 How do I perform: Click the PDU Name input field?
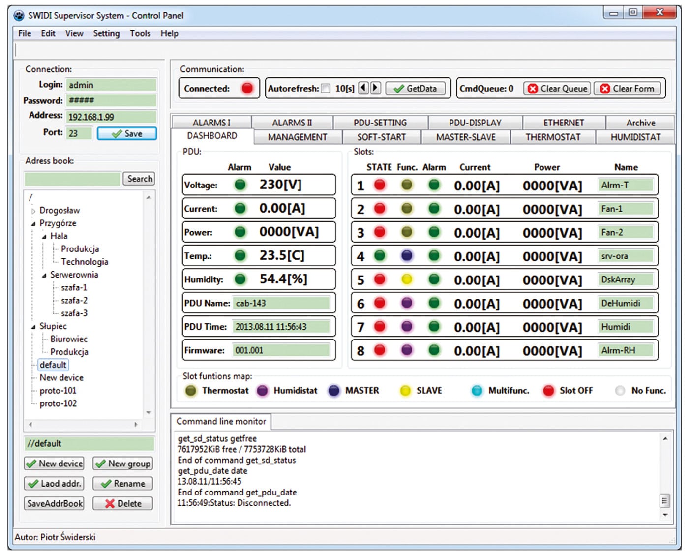(281, 303)
